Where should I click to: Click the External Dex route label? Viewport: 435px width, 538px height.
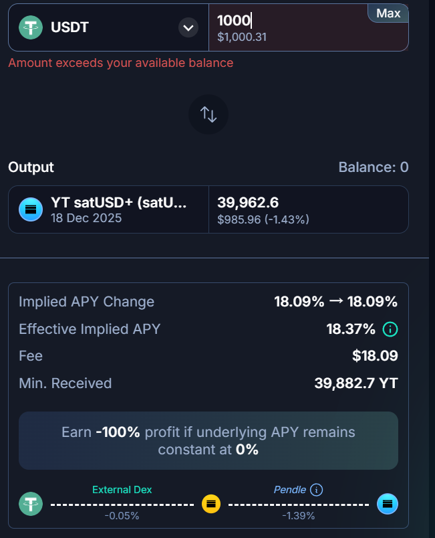pos(122,490)
